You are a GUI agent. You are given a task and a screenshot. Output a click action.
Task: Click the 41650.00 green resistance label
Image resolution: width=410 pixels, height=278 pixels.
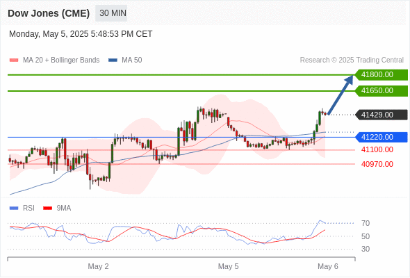click(381, 91)
